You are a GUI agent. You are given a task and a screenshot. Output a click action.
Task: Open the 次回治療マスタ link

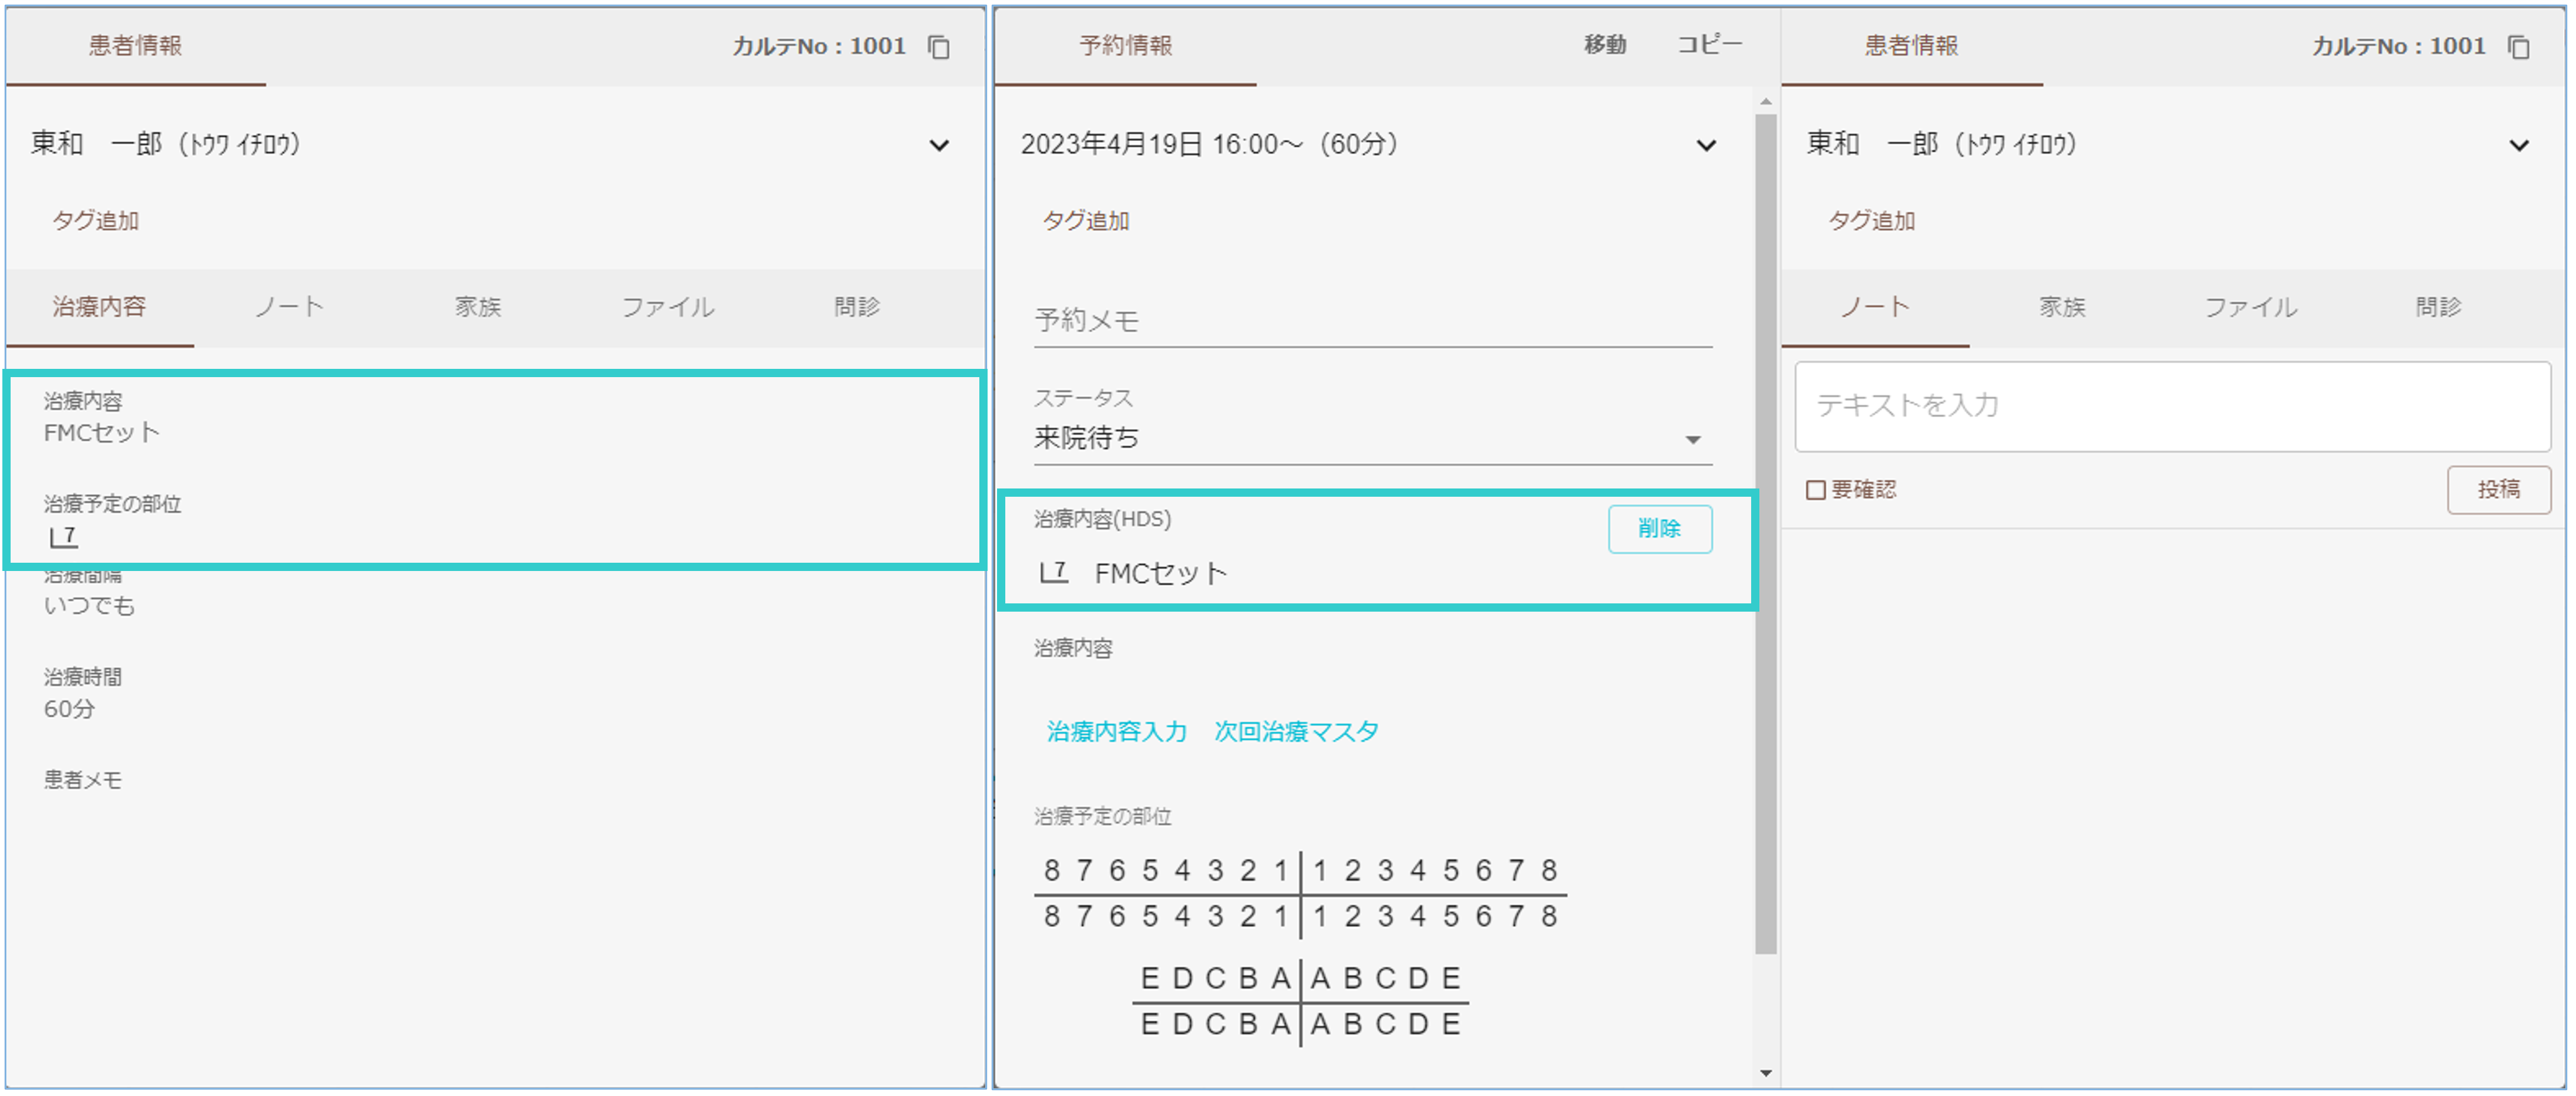(x=1296, y=731)
